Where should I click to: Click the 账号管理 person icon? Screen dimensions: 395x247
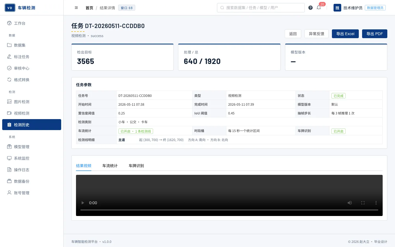[x=9, y=193]
